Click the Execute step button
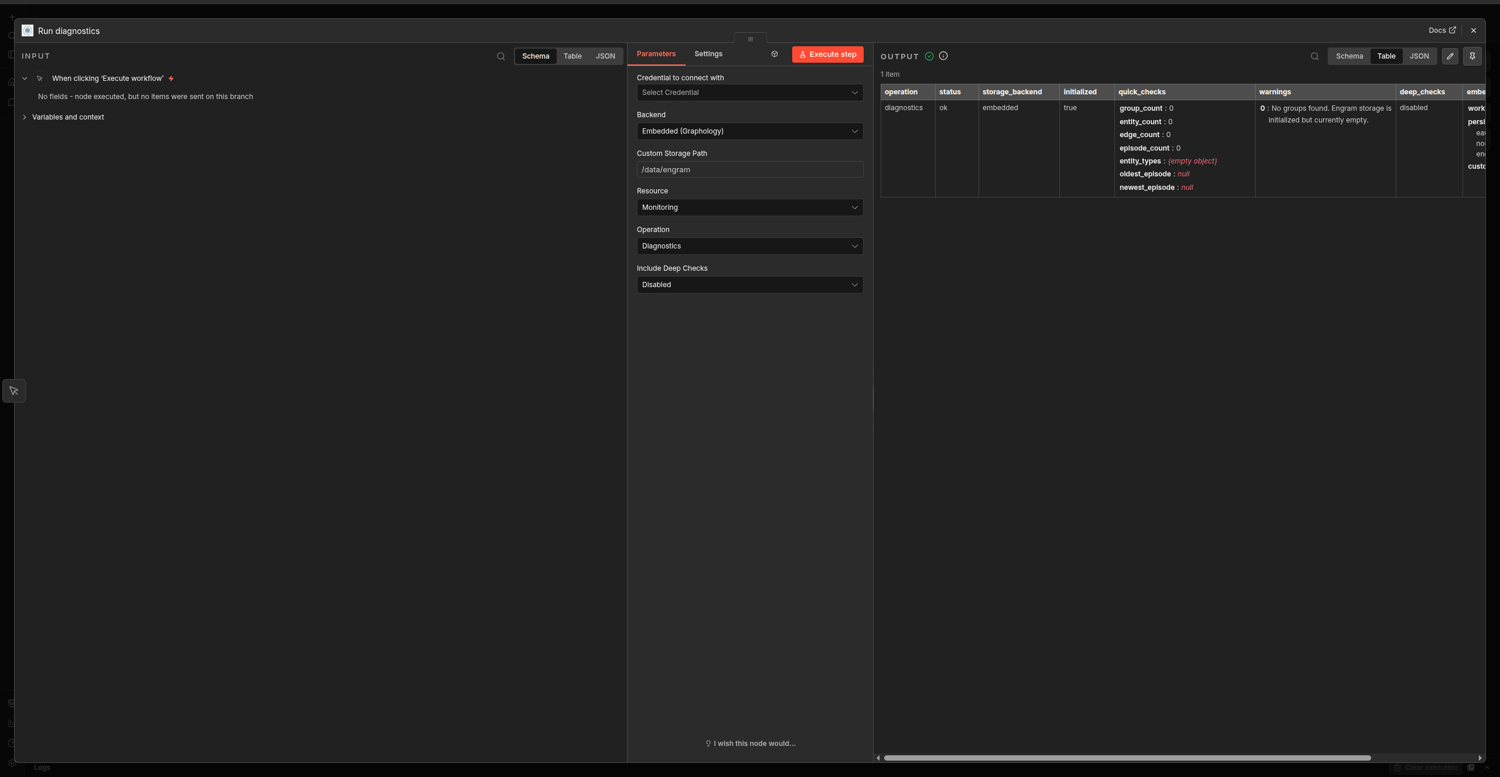The image size is (1500, 777). (827, 54)
